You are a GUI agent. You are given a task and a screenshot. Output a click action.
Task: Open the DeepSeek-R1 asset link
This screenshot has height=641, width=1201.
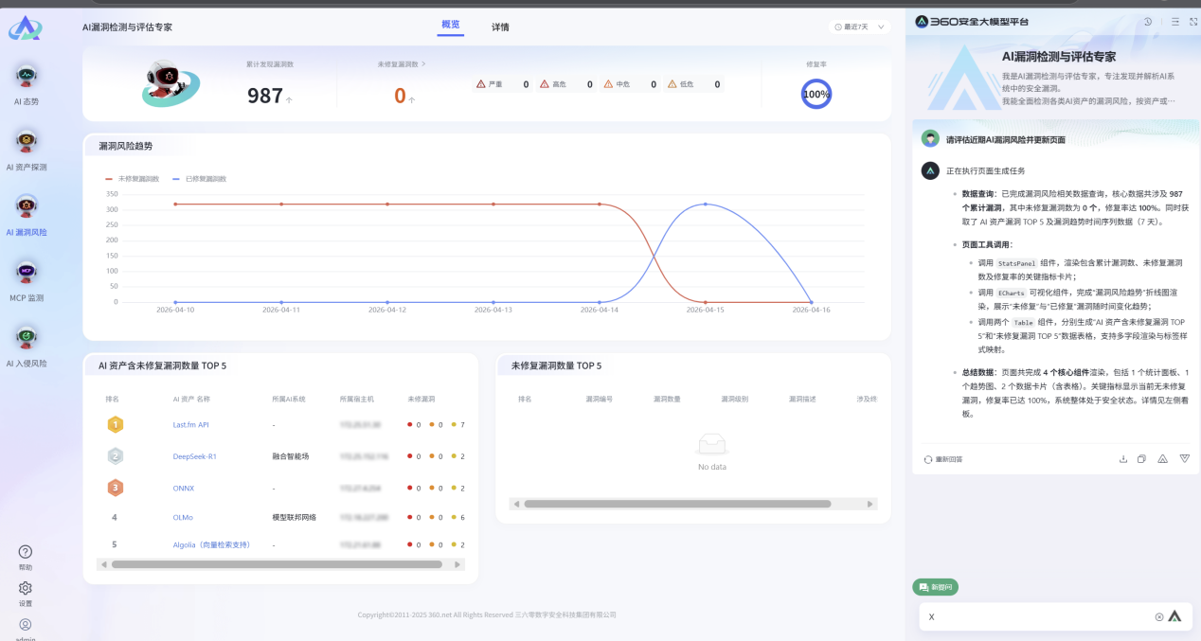(194, 456)
